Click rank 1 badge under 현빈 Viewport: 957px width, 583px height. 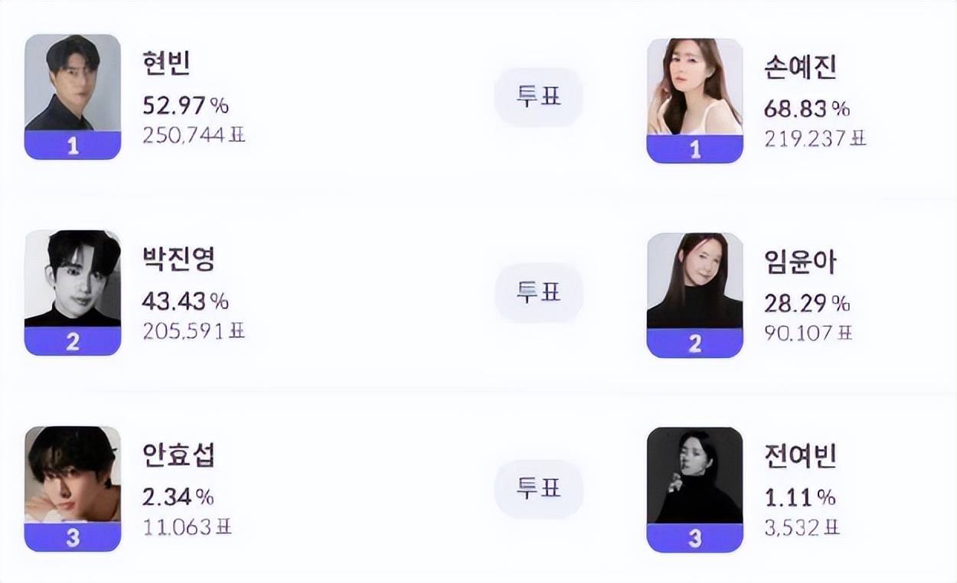pos(73,145)
